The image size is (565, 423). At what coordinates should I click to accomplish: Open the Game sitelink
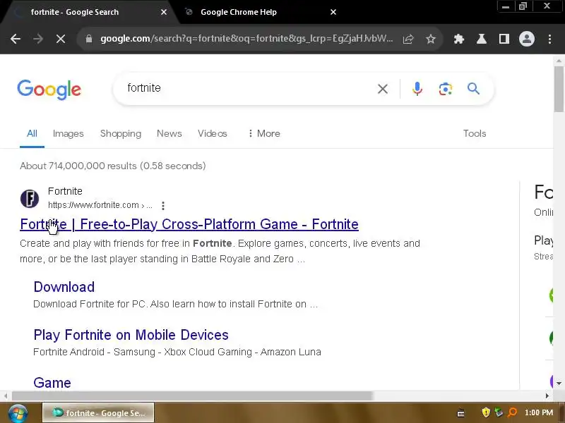[x=52, y=383]
